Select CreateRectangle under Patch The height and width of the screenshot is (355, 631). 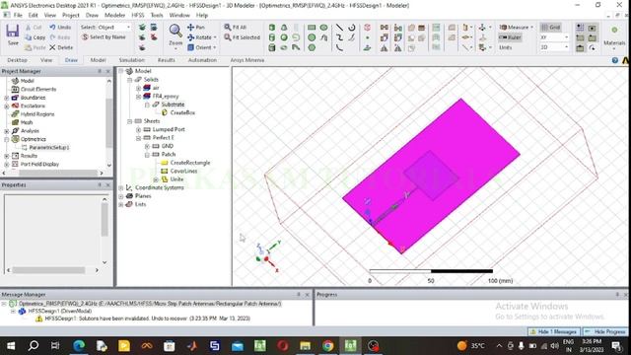(x=190, y=163)
